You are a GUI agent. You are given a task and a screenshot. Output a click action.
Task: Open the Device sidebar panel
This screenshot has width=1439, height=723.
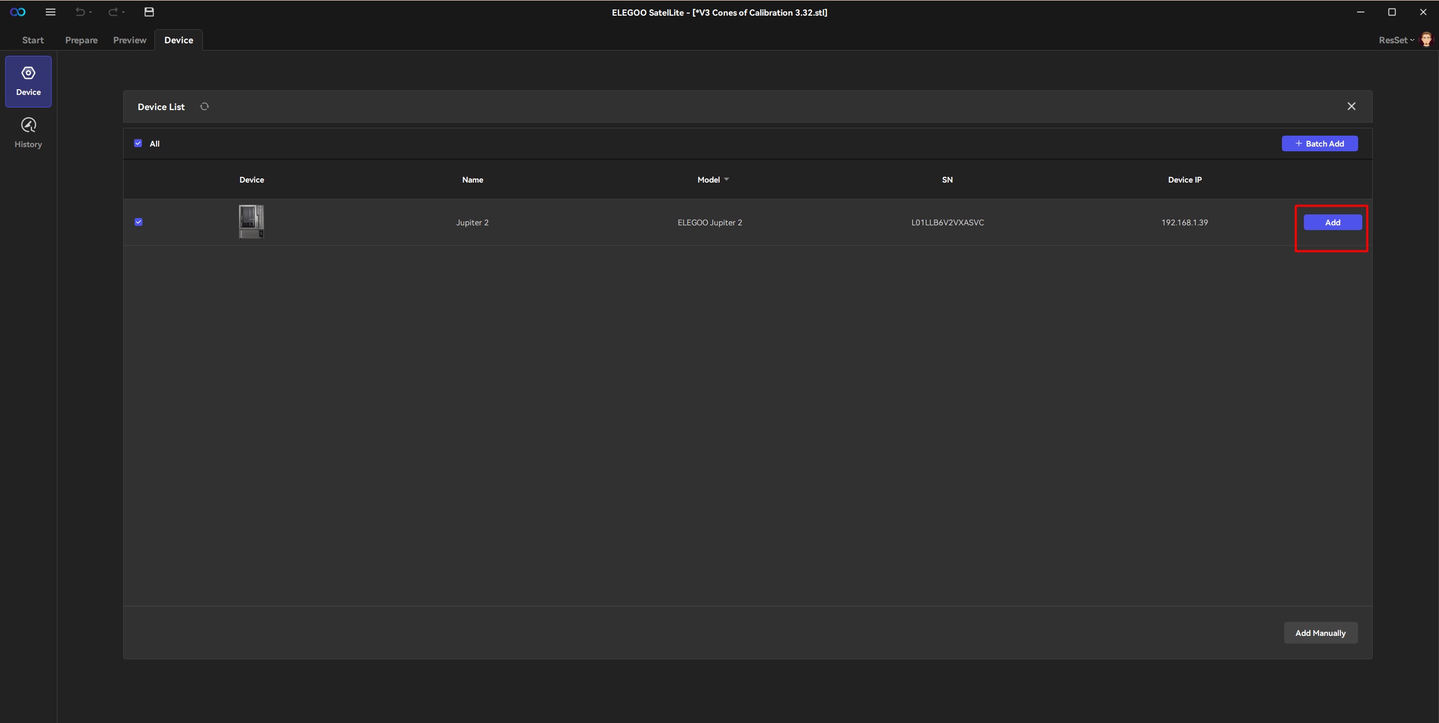coord(29,81)
